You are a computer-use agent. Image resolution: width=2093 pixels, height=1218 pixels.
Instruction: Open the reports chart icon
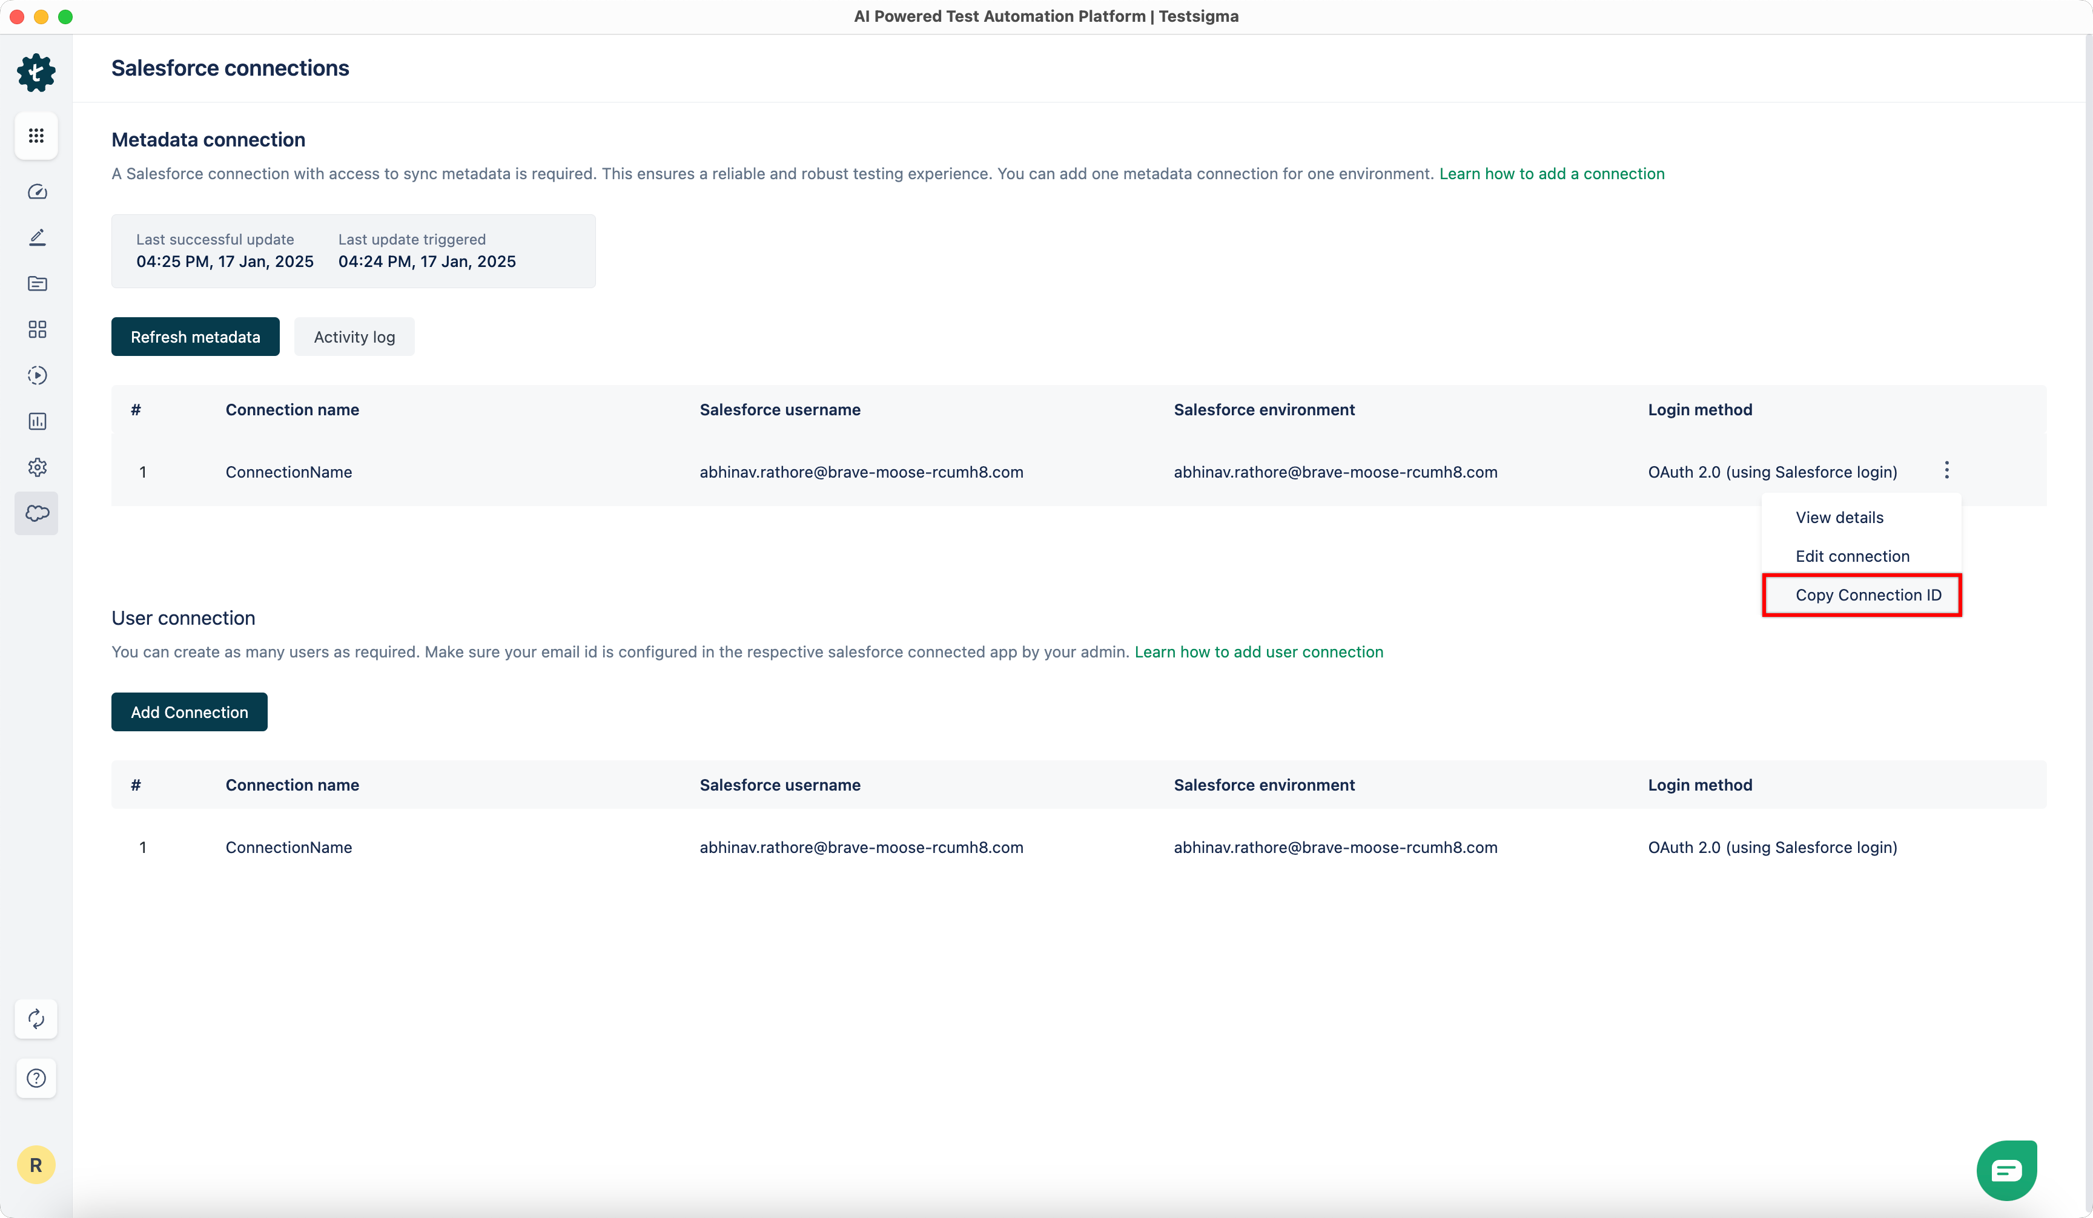(36, 421)
